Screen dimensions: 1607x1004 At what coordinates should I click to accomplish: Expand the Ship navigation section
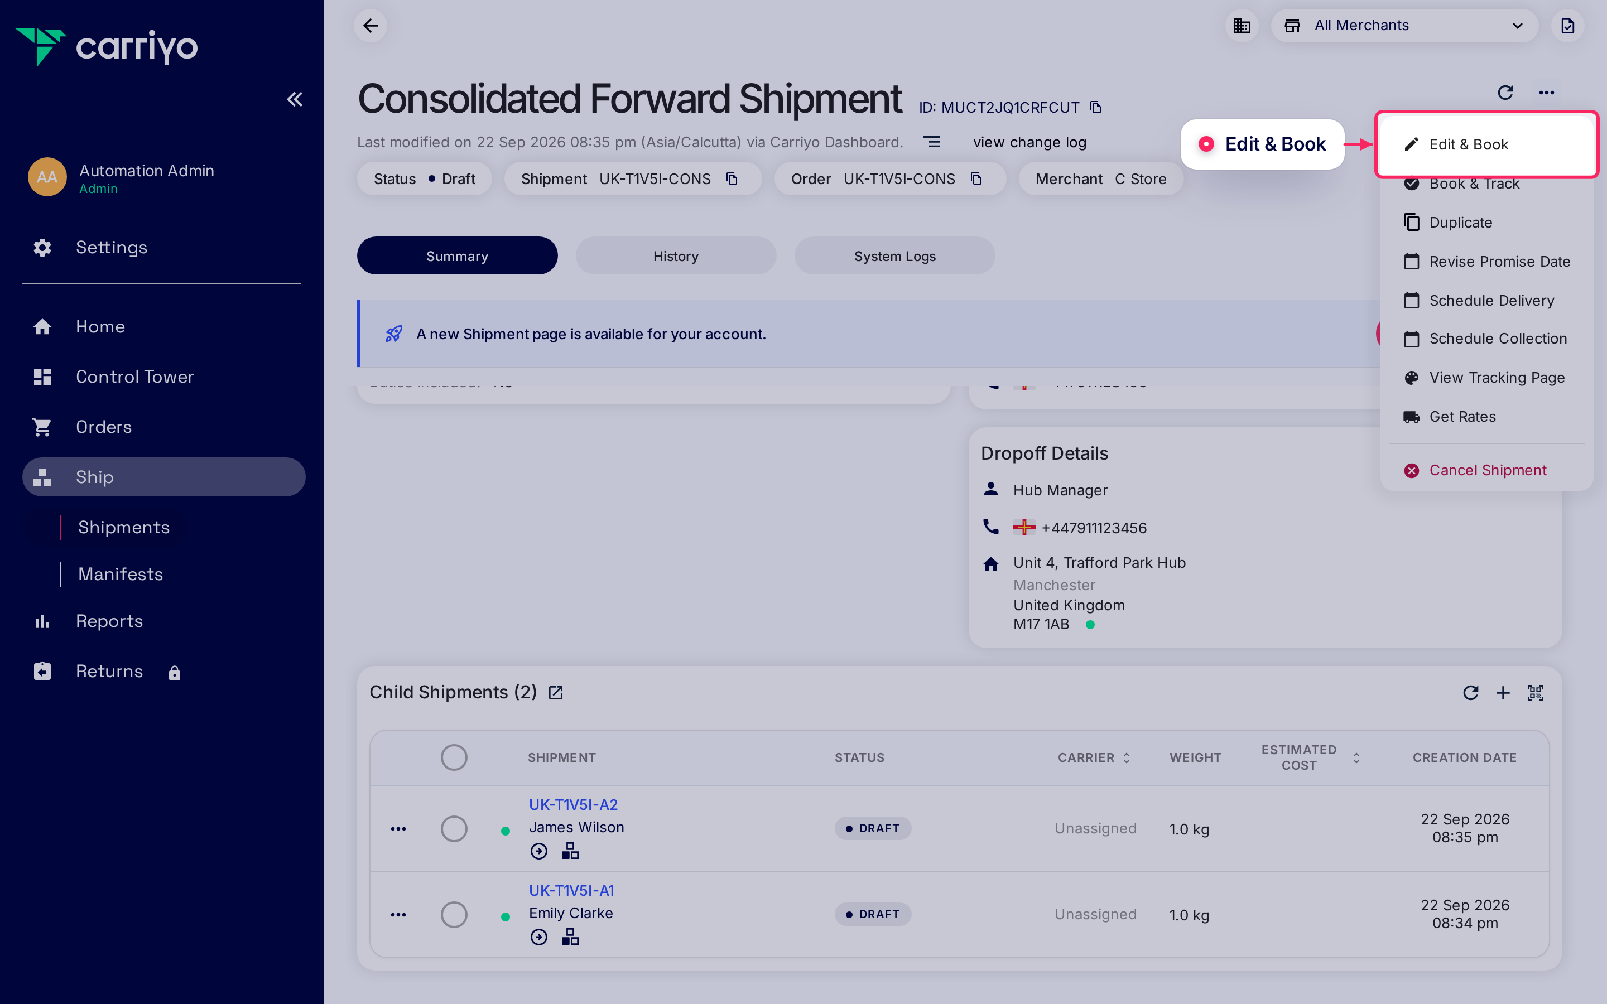[x=164, y=477]
